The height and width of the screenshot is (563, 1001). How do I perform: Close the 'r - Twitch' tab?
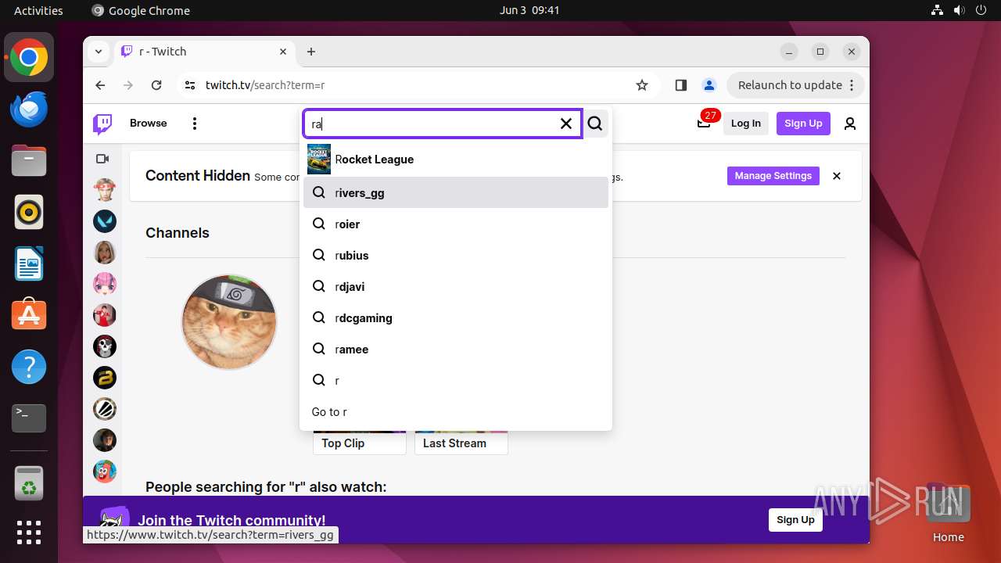tap(283, 52)
